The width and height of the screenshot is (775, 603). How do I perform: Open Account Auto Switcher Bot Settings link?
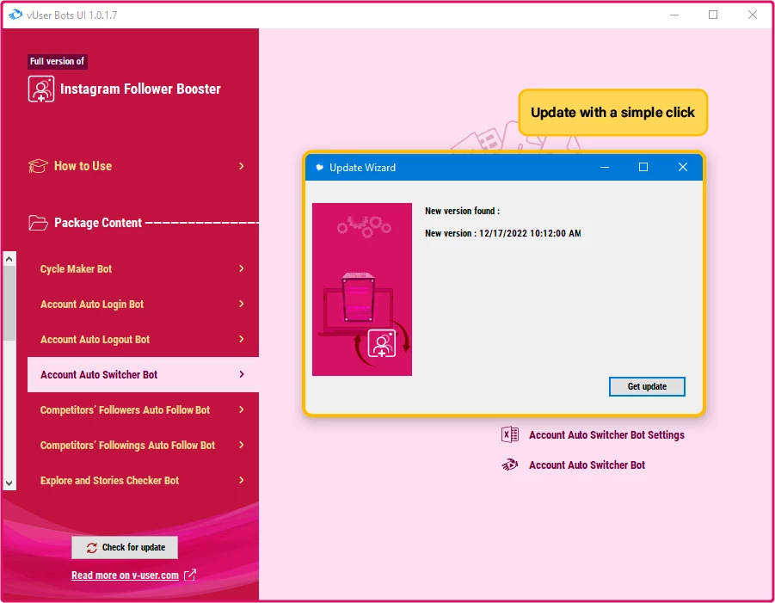606,435
